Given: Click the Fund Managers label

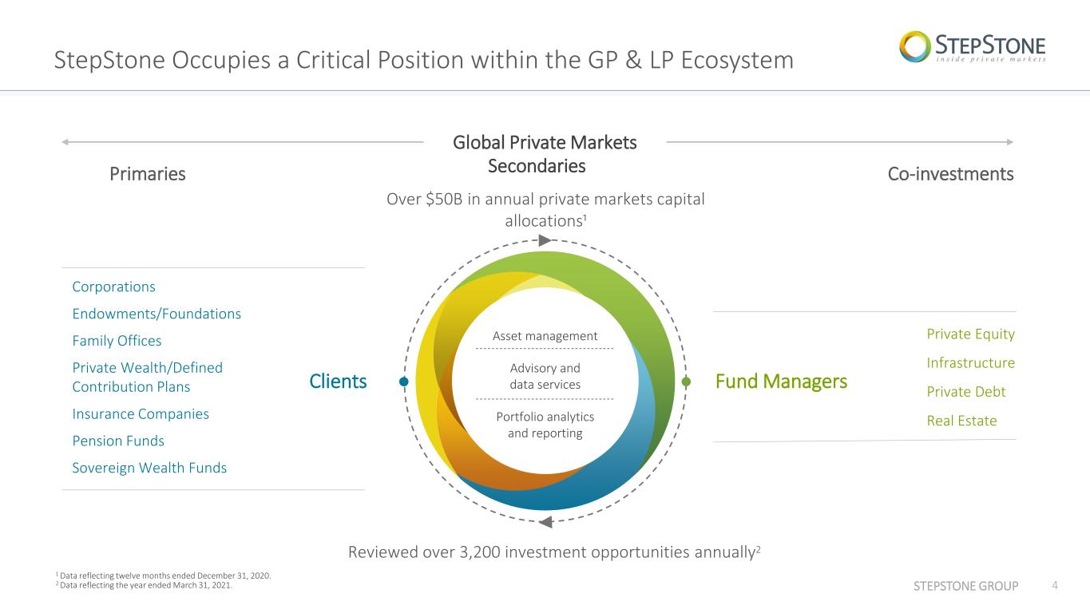Looking at the screenshot, I should (781, 382).
